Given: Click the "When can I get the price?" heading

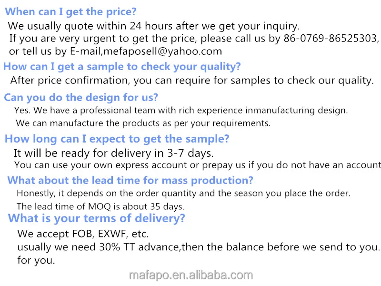Looking at the screenshot, I should [x=70, y=12].
